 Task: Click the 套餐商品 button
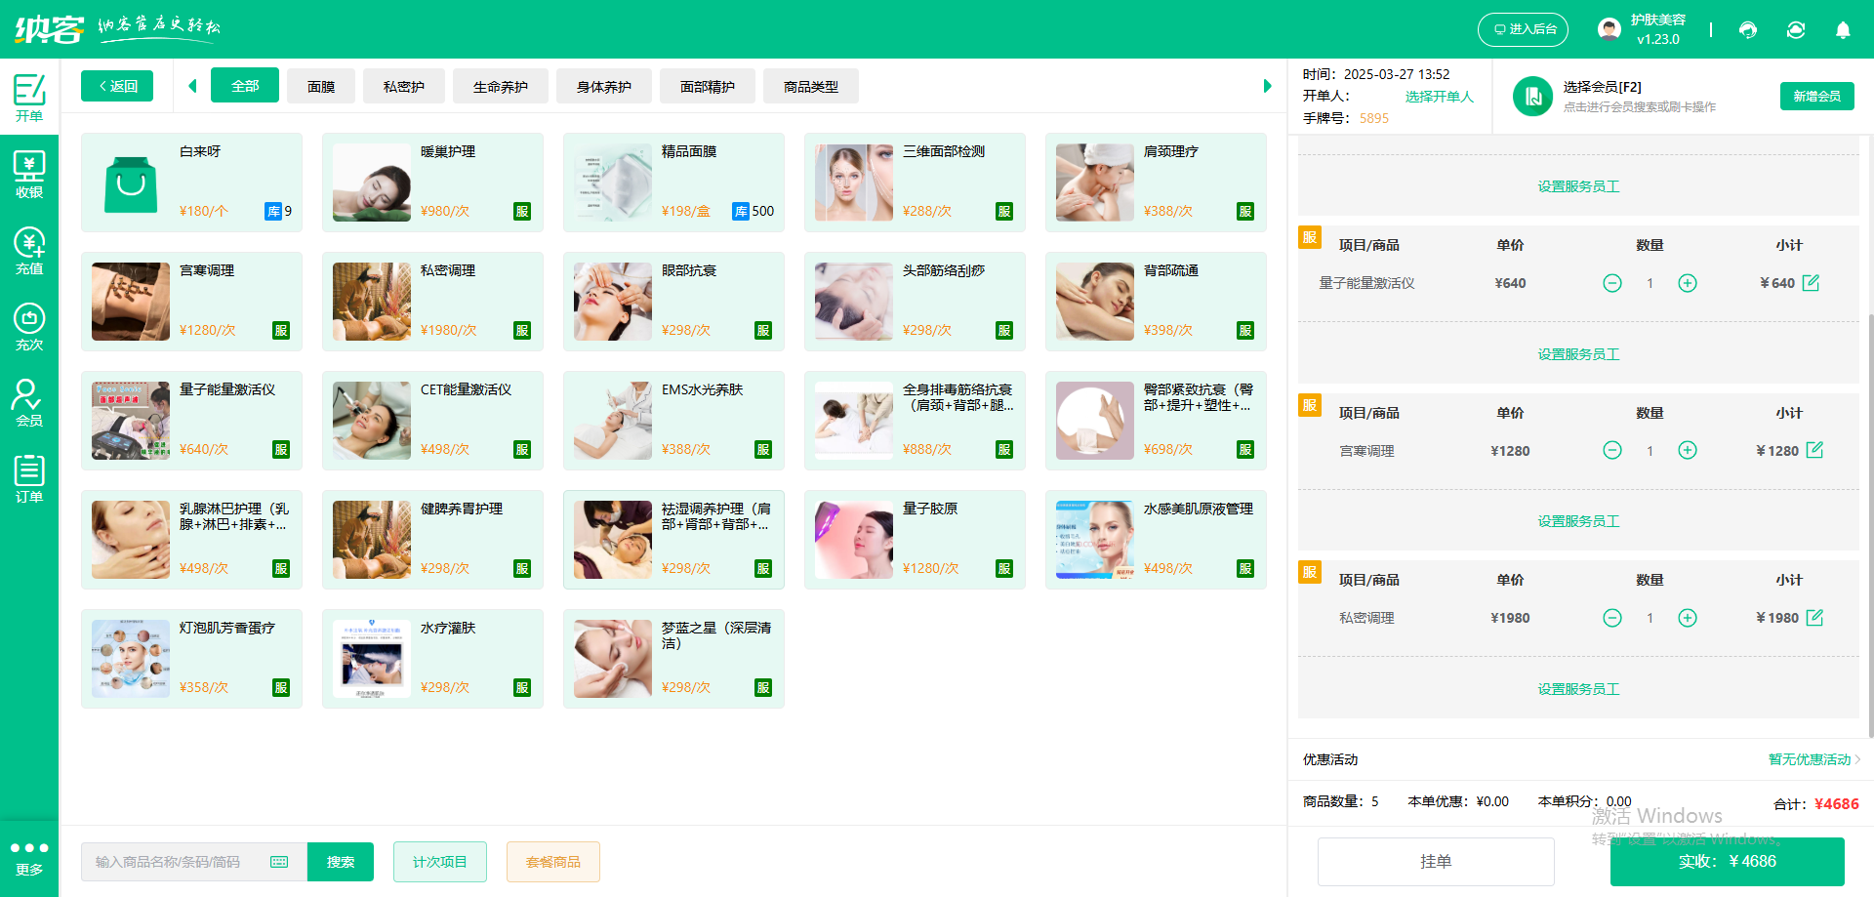click(x=553, y=862)
